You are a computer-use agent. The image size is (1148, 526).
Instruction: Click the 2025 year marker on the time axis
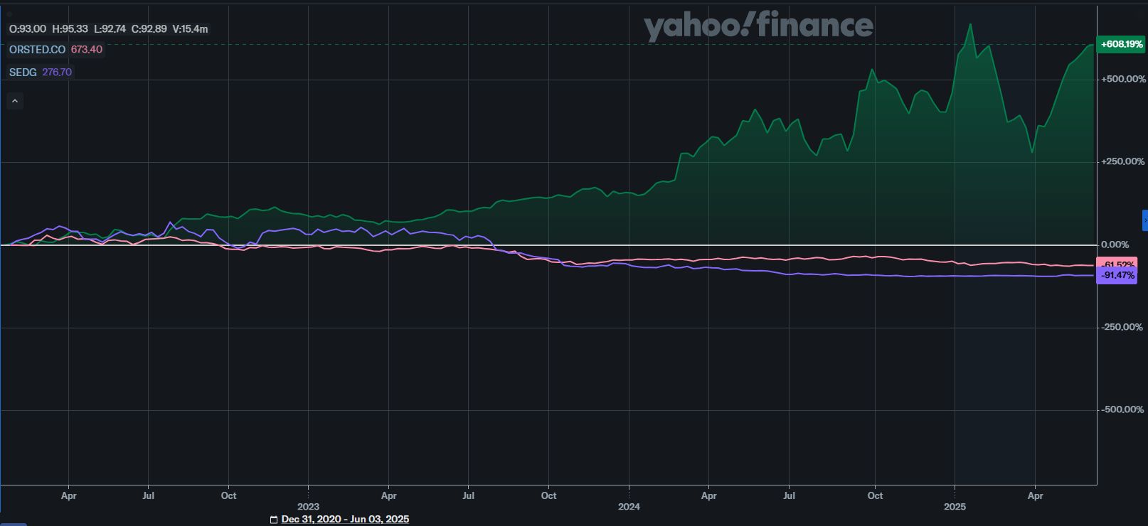(x=955, y=507)
